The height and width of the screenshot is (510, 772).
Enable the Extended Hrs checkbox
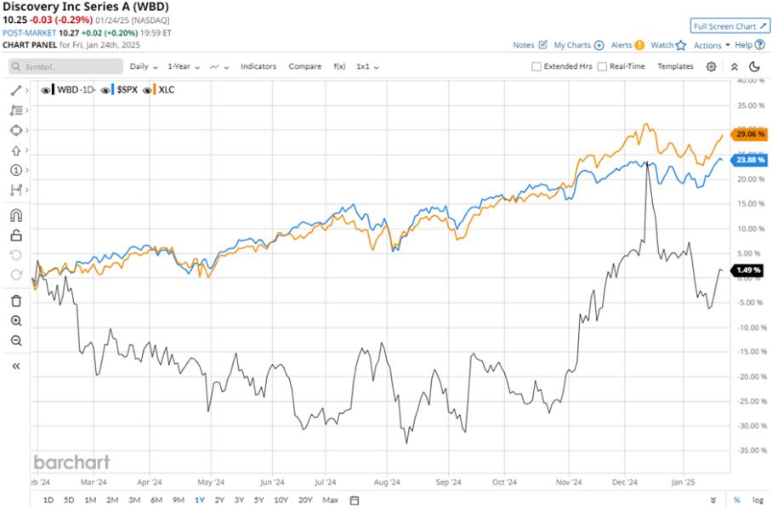[536, 66]
